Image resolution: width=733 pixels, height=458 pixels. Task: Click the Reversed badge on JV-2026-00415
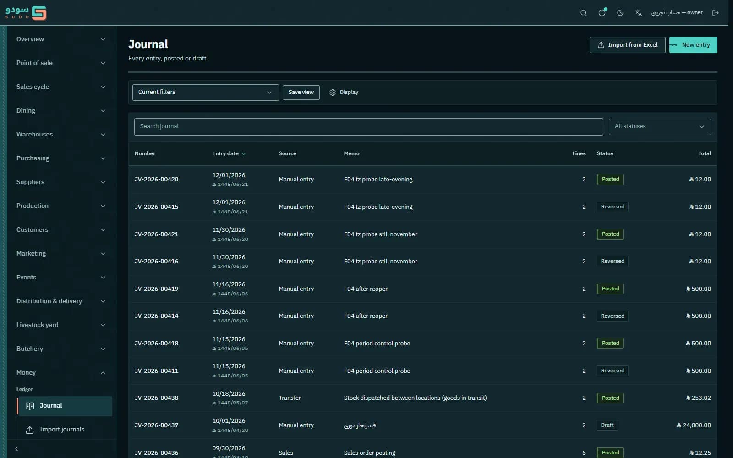click(x=613, y=207)
